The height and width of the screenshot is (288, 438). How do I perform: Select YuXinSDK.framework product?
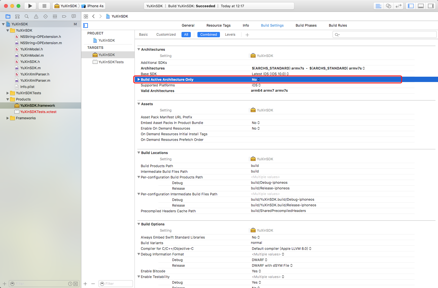coord(38,105)
